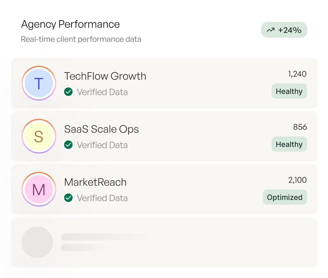The height and width of the screenshot is (278, 328).
Task: Click SaaS Scale Ops' Healthy status badge
Action: (289, 144)
